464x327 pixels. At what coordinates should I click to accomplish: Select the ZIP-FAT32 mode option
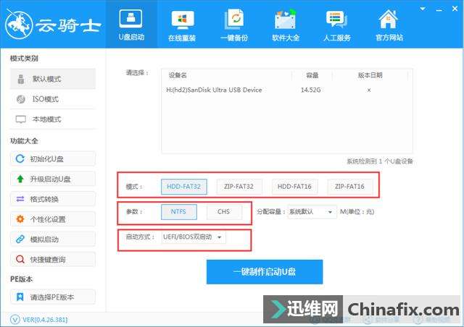click(x=239, y=187)
